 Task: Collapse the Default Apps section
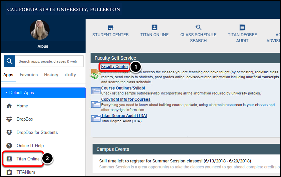coord(43,92)
